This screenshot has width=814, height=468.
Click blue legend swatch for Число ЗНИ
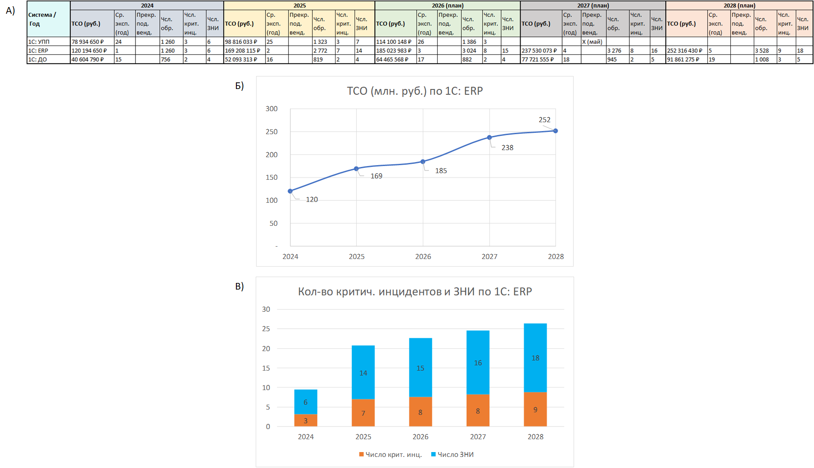tap(433, 454)
